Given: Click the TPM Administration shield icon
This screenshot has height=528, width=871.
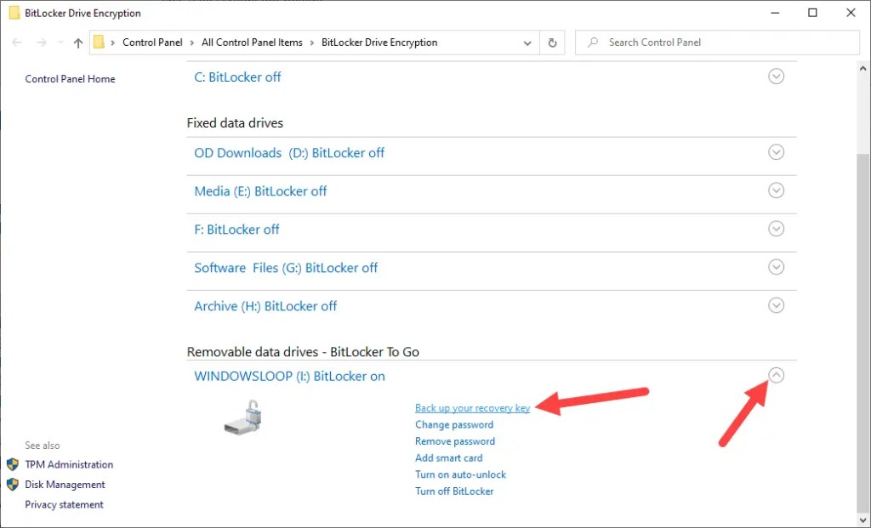Looking at the screenshot, I should 13,464.
